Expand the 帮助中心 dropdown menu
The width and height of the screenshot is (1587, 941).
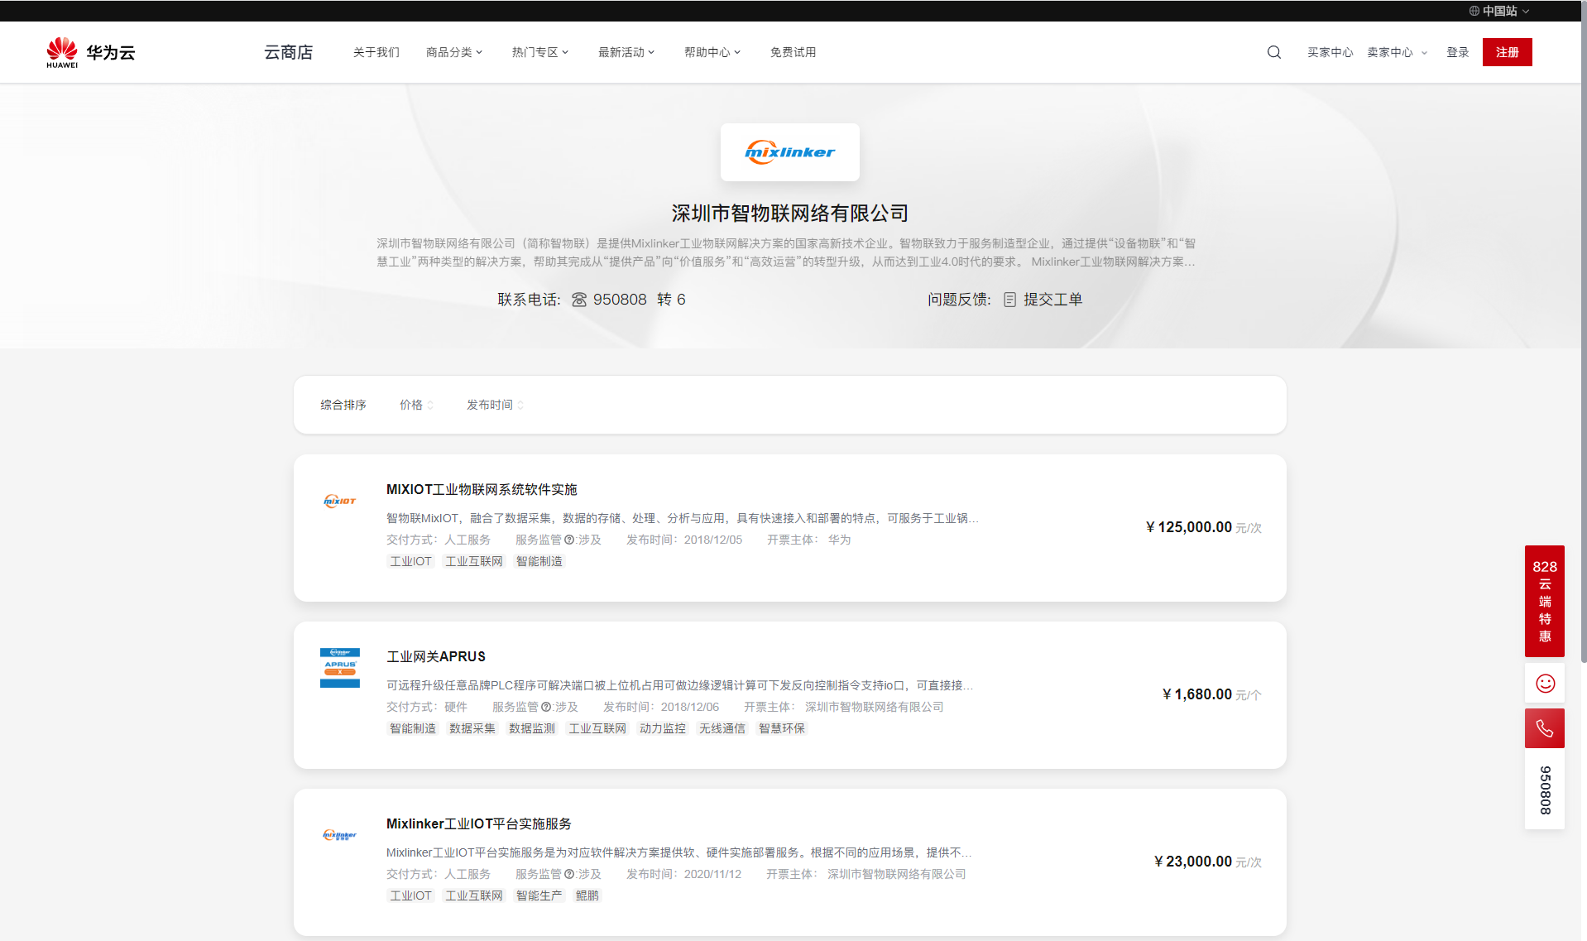(x=712, y=52)
